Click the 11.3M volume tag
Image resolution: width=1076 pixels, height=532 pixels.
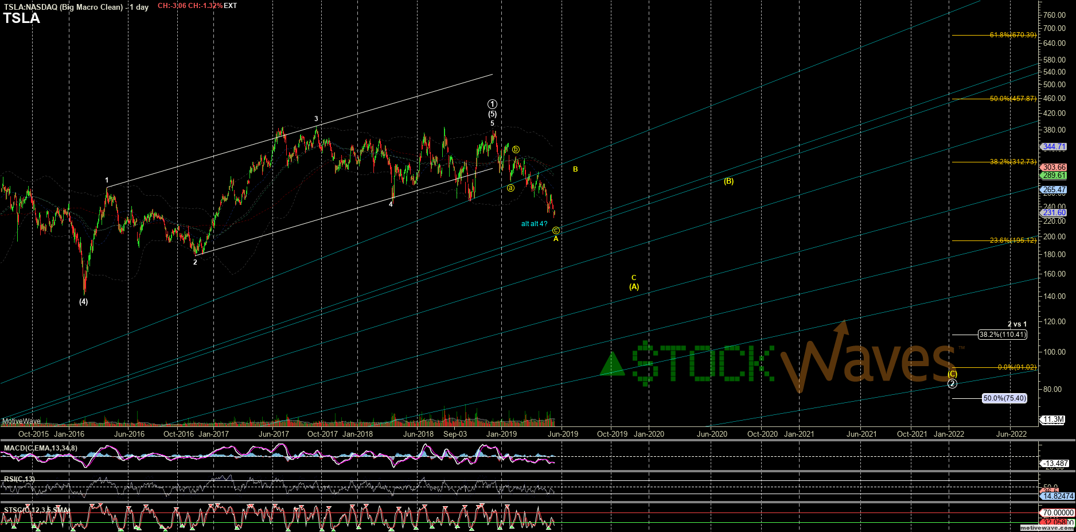click(1054, 420)
